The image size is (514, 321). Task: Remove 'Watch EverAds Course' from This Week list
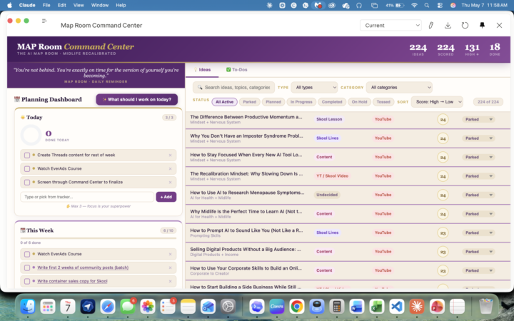pyautogui.click(x=170, y=254)
